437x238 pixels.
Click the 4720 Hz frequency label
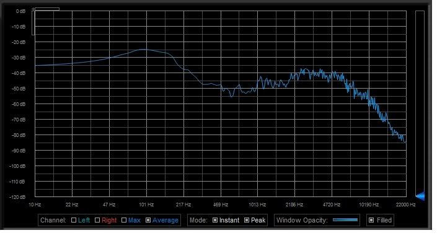[332, 205]
